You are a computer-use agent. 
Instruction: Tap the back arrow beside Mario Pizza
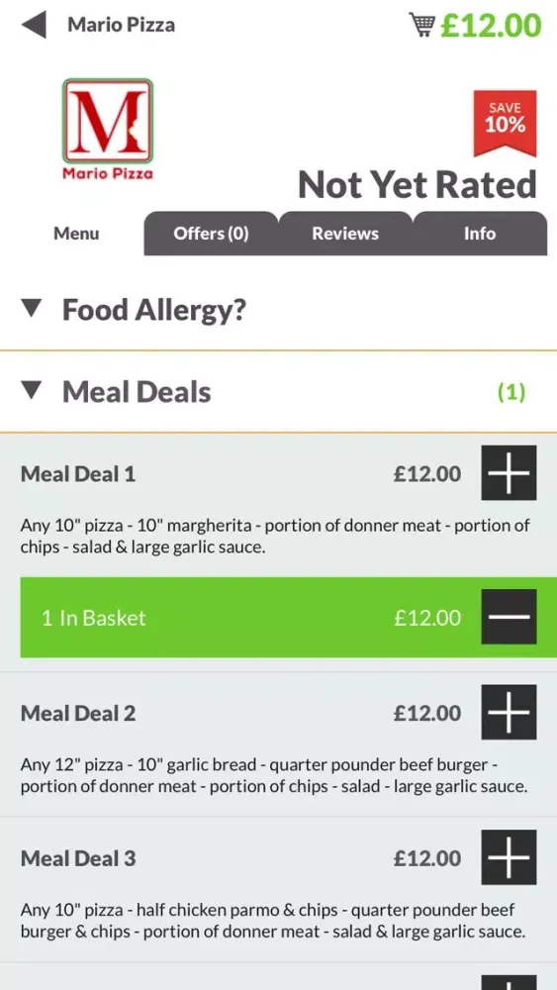(34, 26)
